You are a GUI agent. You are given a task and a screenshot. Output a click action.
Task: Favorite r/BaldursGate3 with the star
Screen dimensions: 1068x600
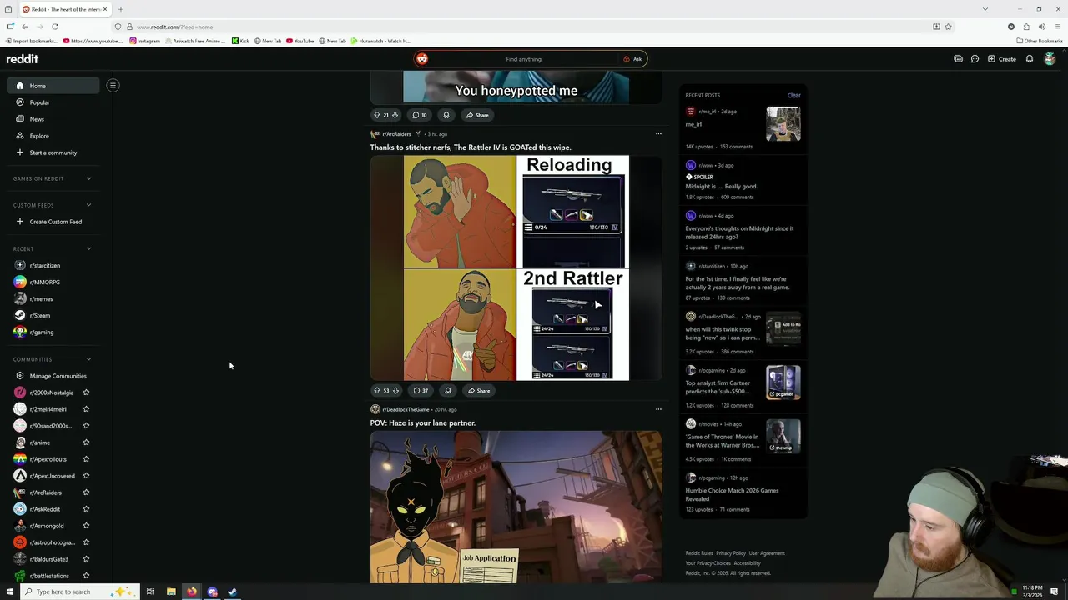coord(86,559)
